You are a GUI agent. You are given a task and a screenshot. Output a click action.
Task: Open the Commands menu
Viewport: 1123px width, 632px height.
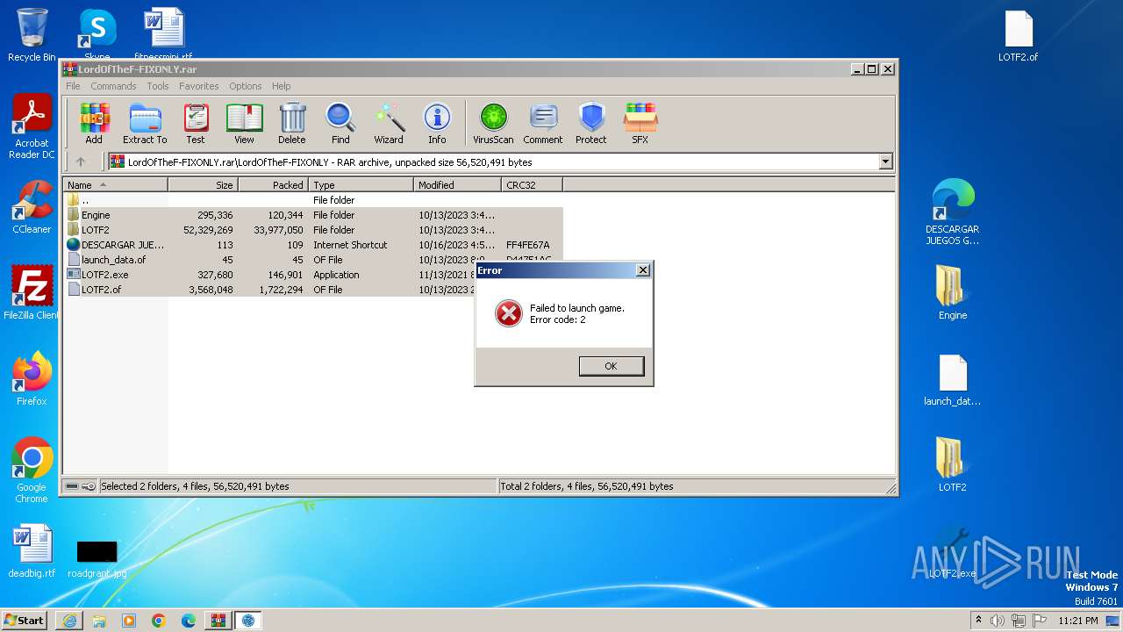(113, 86)
